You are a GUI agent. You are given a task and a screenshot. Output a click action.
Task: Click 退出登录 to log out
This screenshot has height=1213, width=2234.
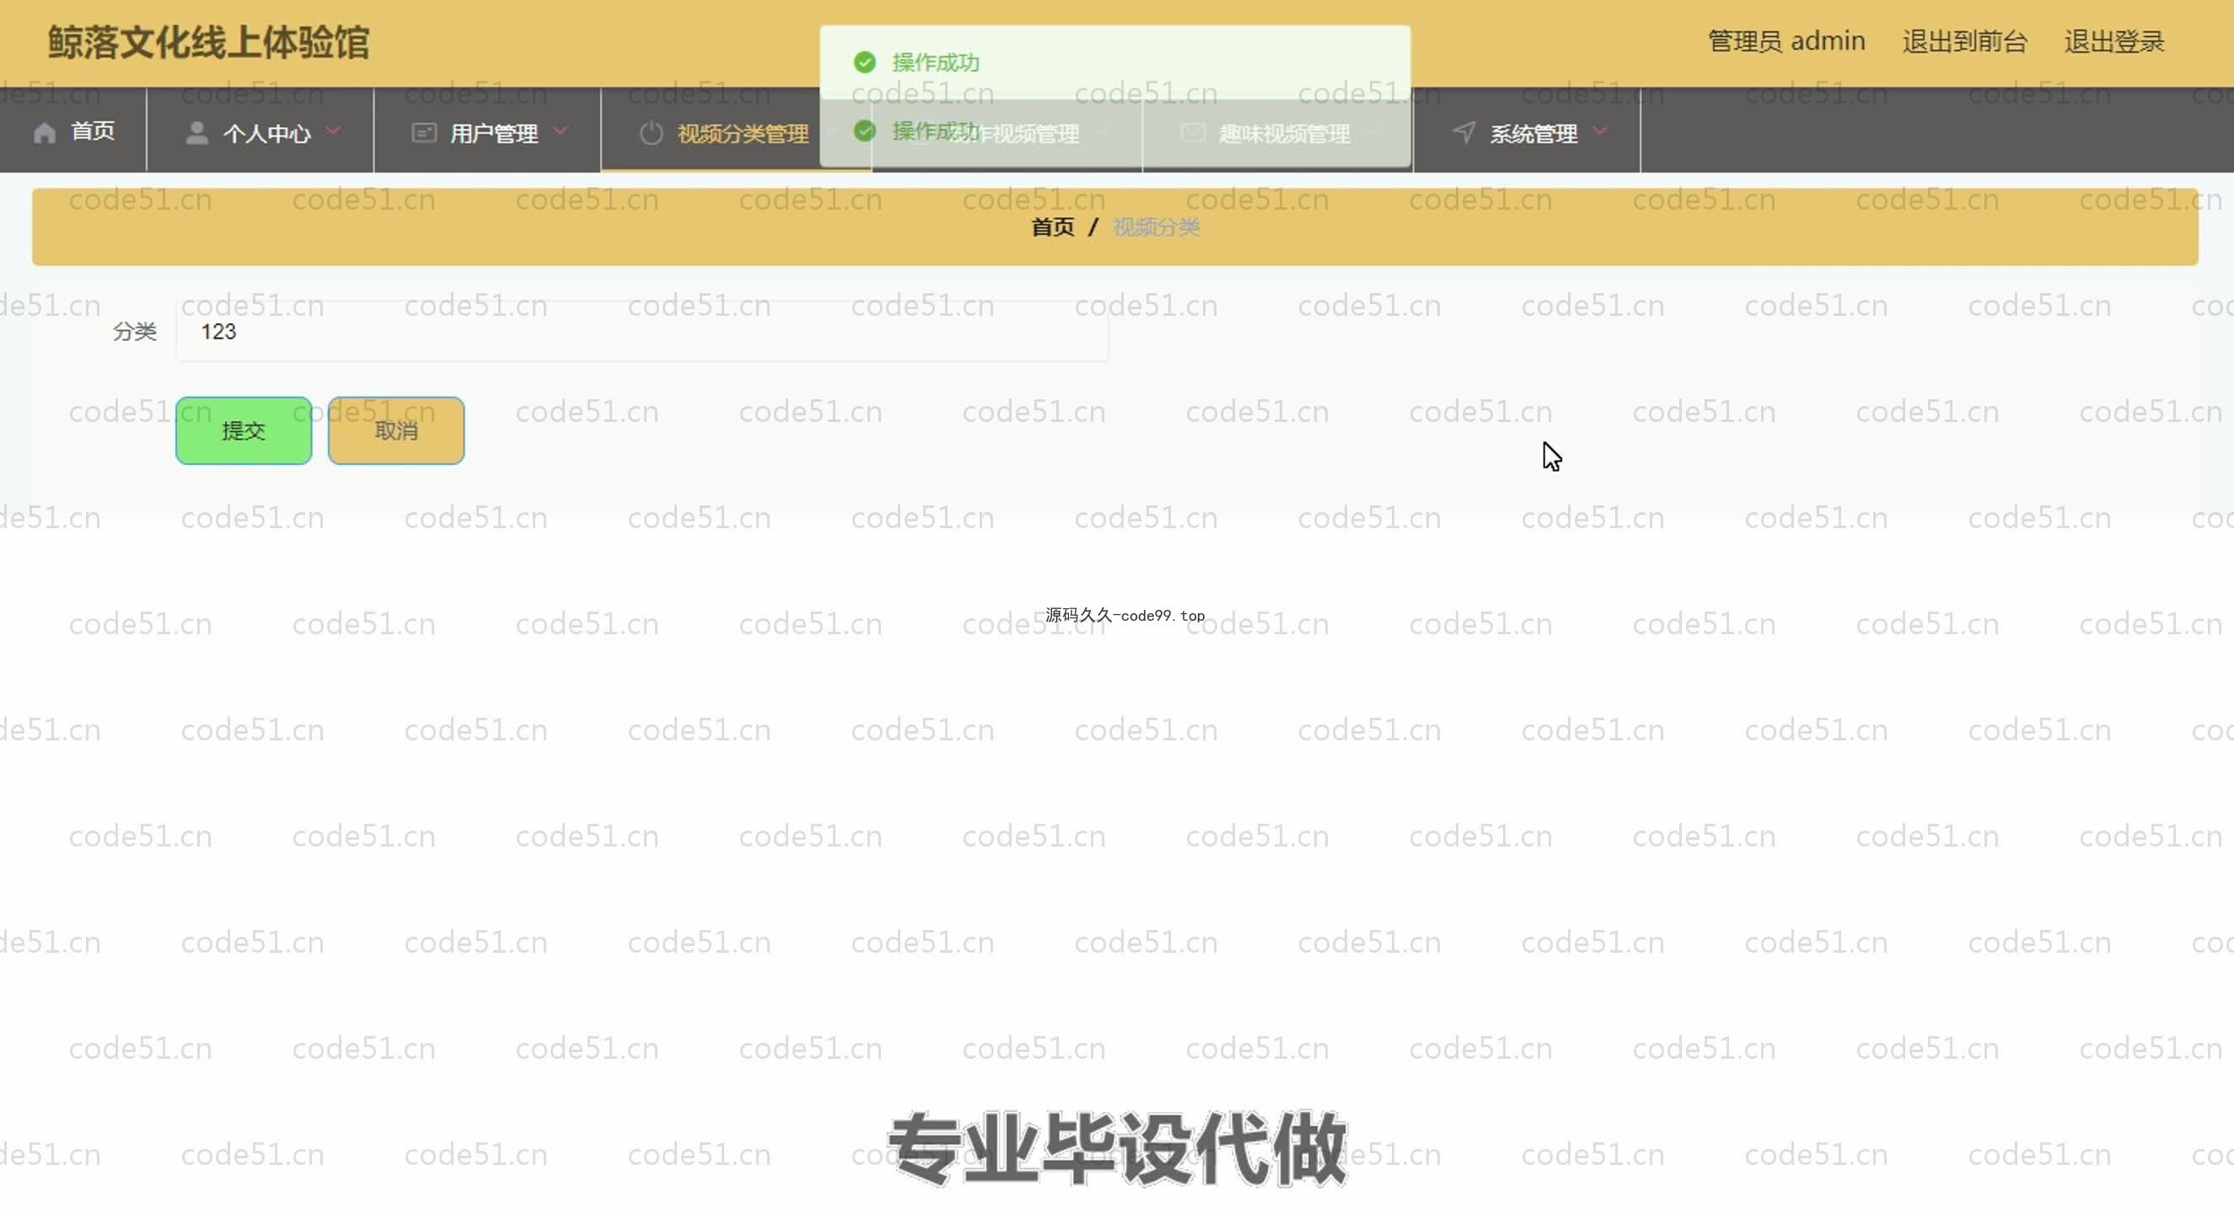(x=2114, y=41)
